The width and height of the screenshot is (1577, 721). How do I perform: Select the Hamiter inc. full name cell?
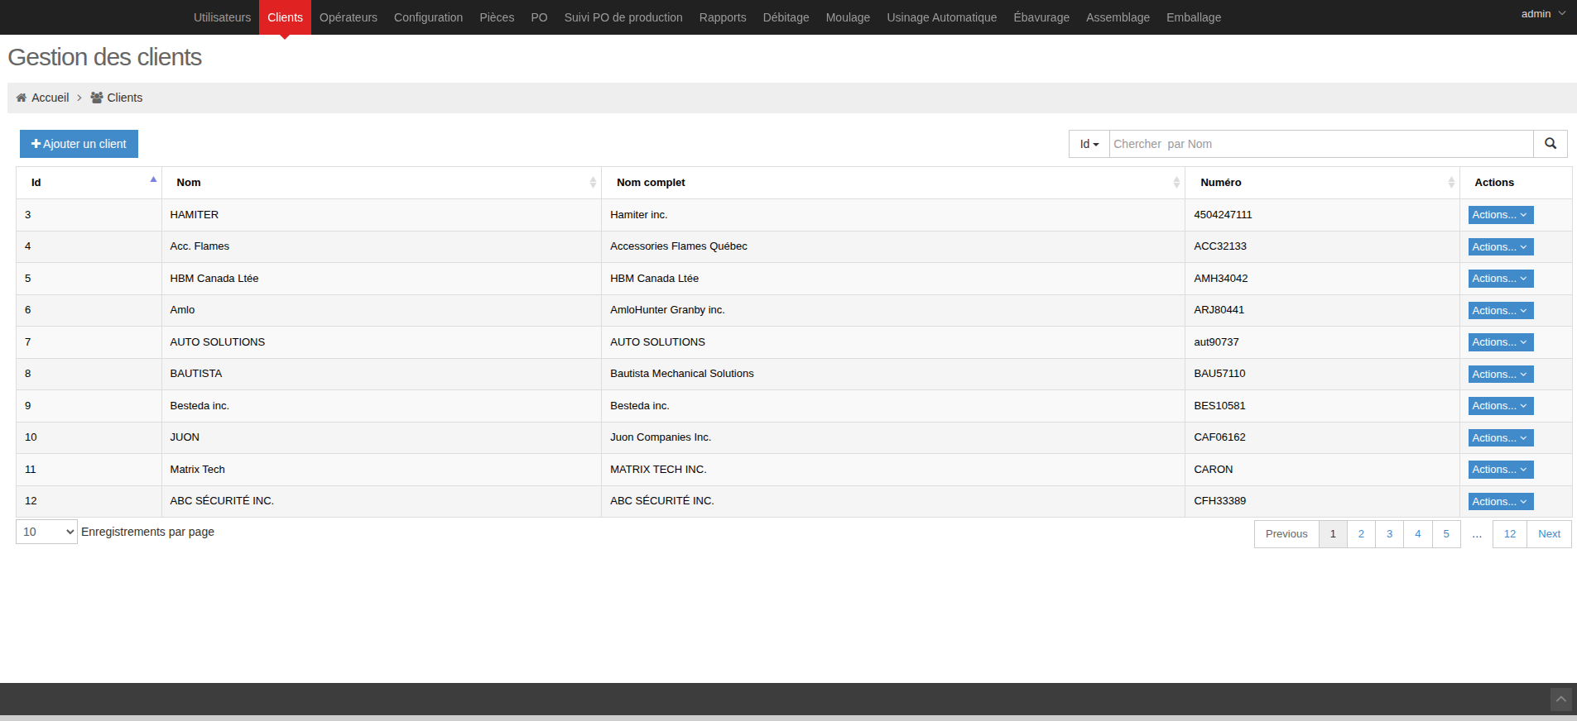pos(892,215)
